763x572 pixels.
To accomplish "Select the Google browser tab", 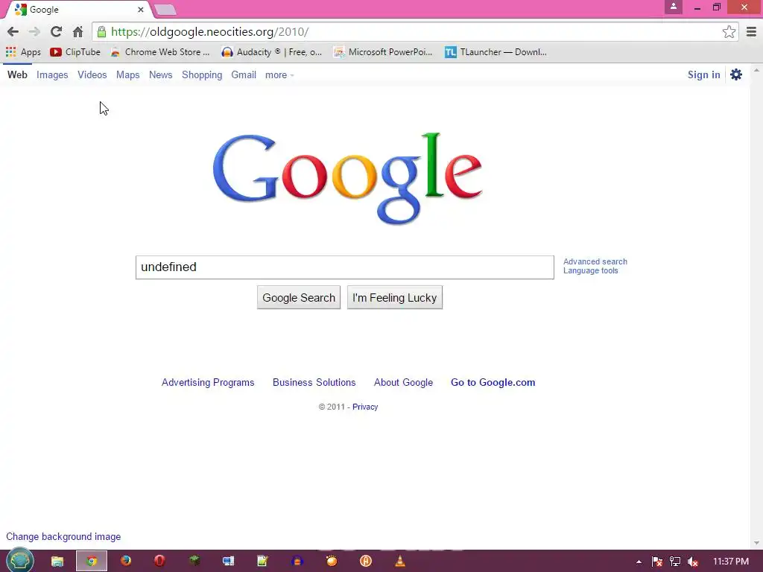I will pyautogui.click(x=77, y=9).
